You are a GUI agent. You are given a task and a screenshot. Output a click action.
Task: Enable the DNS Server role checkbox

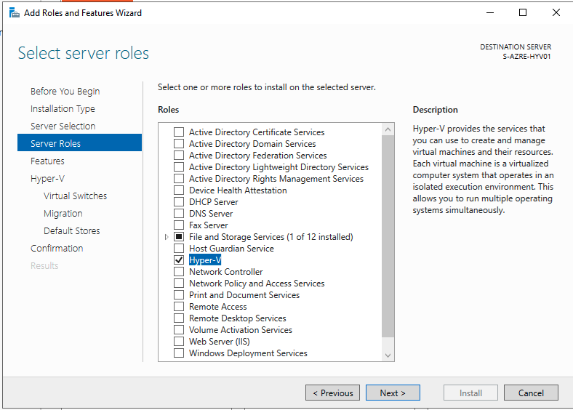(x=179, y=214)
